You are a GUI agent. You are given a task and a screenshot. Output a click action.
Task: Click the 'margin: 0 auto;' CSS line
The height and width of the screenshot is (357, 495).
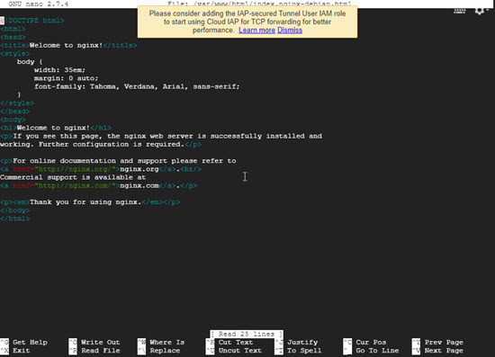[x=67, y=78]
